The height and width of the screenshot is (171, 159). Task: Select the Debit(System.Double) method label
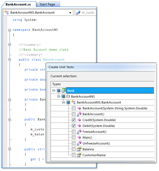(x=99, y=126)
